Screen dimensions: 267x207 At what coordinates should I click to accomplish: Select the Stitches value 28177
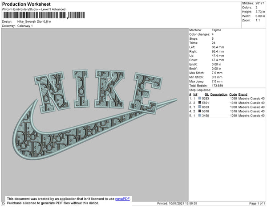tap(260, 3)
